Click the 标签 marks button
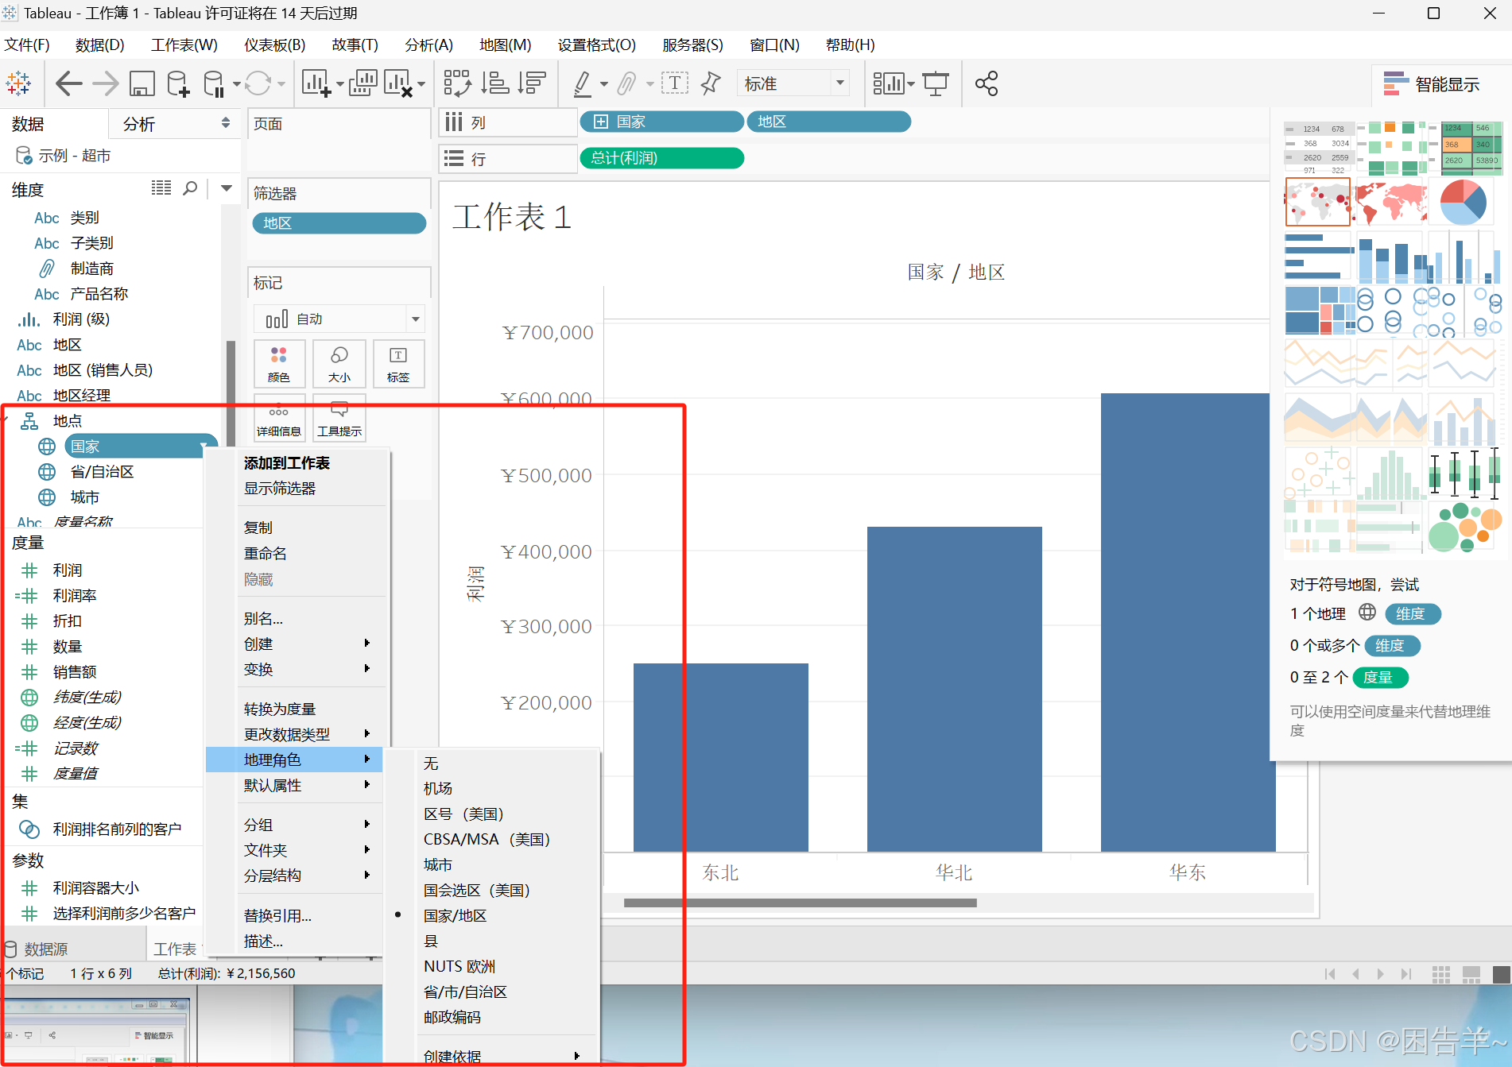Viewport: 1512px width, 1067px height. click(398, 364)
